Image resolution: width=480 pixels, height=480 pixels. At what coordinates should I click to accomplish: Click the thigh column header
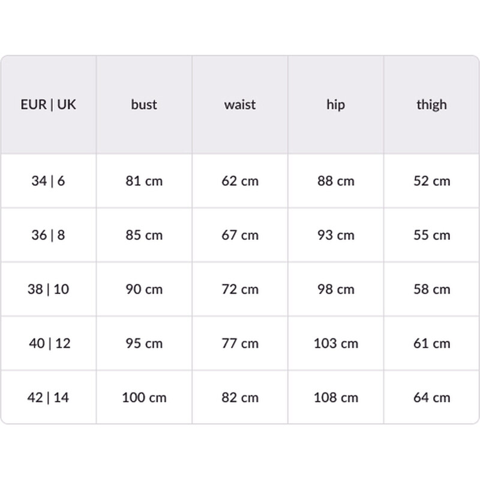coord(432,104)
